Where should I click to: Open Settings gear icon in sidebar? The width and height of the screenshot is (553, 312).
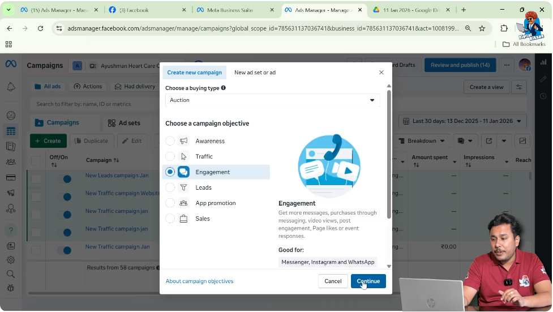[x=11, y=260]
